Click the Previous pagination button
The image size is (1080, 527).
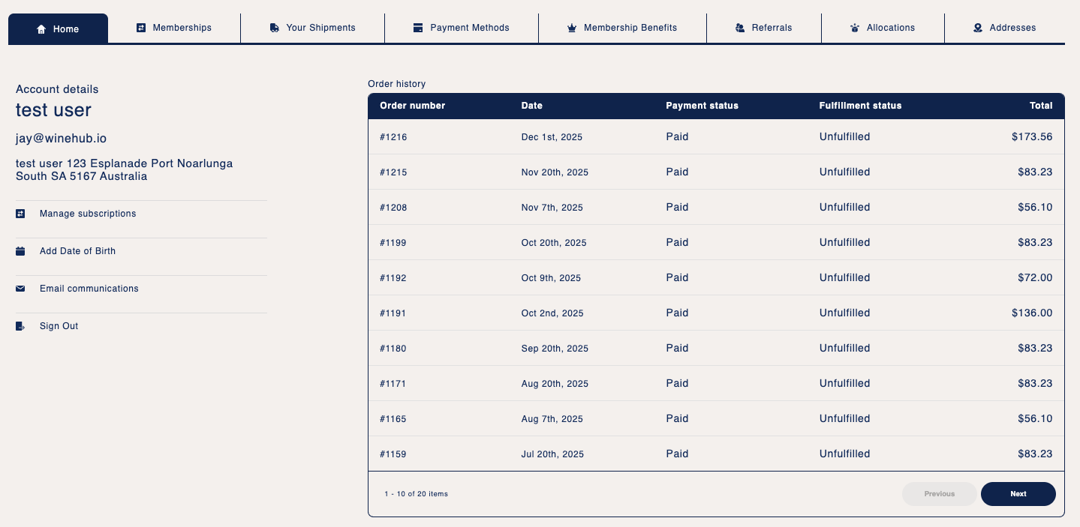tap(940, 494)
